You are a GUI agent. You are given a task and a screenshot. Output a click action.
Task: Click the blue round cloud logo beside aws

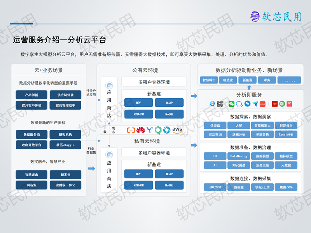(x=167, y=130)
